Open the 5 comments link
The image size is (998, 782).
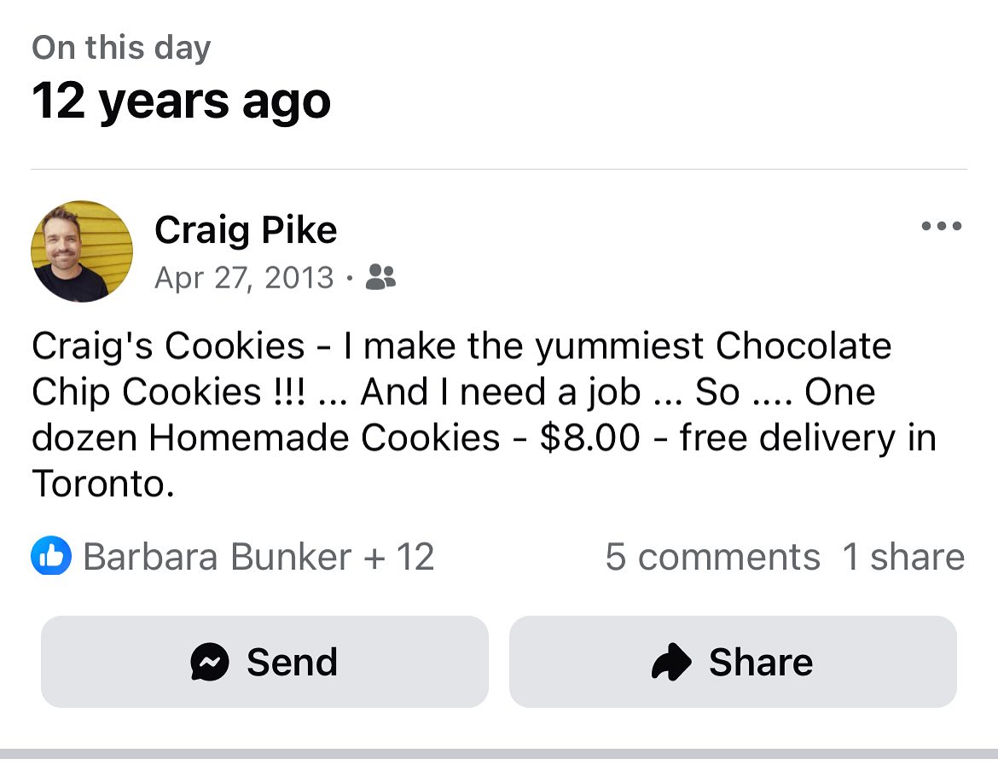pos(712,557)
